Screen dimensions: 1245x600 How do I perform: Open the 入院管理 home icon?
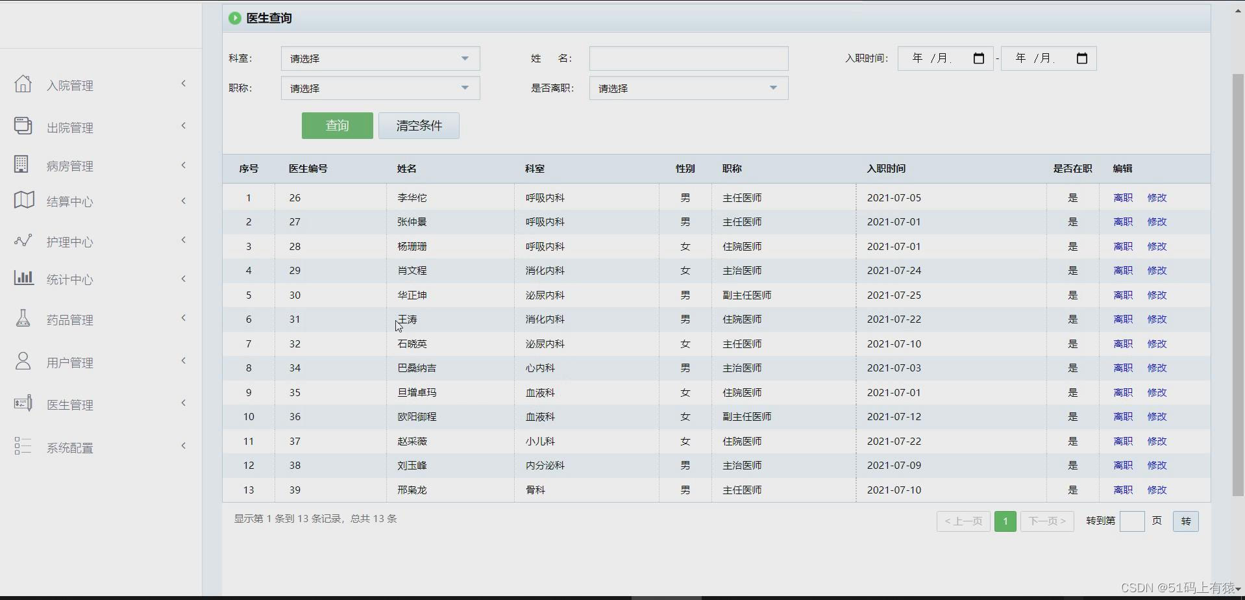pos(23,84)
